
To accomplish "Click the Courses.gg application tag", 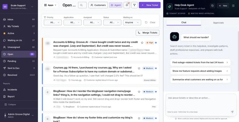I will (75, 80).
